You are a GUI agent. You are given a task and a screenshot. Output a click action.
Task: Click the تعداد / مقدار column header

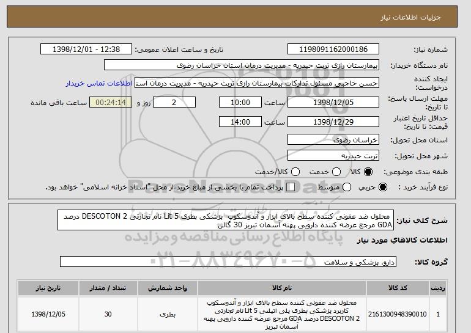coord(108,288)
